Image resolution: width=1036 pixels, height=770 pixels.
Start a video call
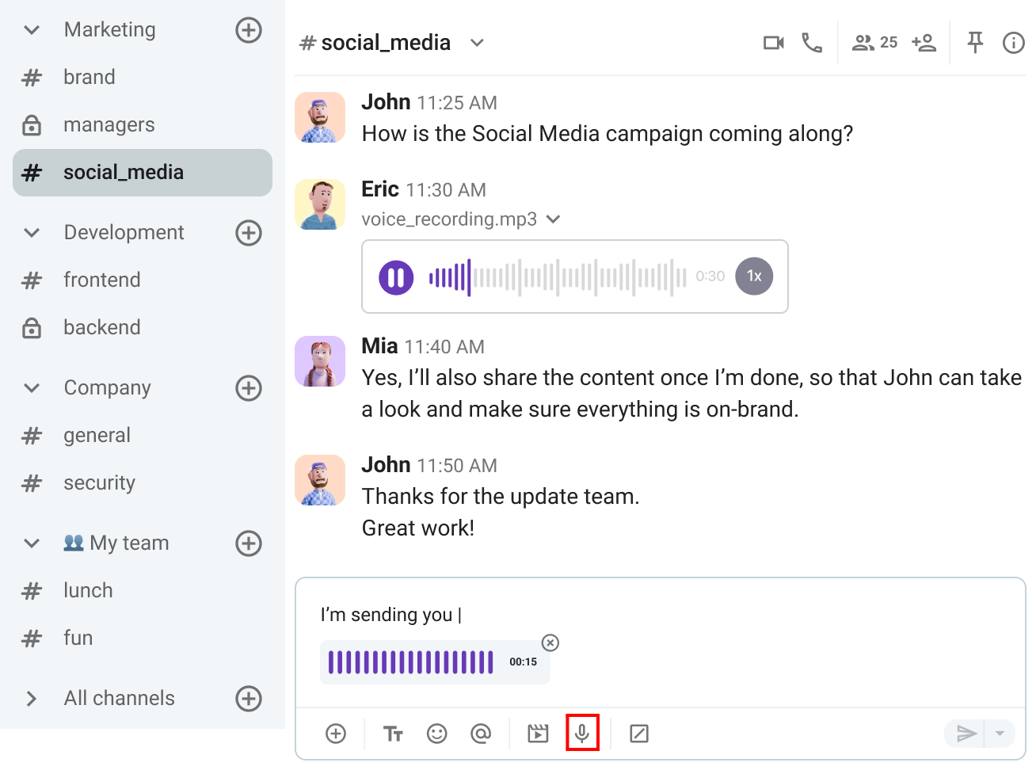tap(774, 43)
